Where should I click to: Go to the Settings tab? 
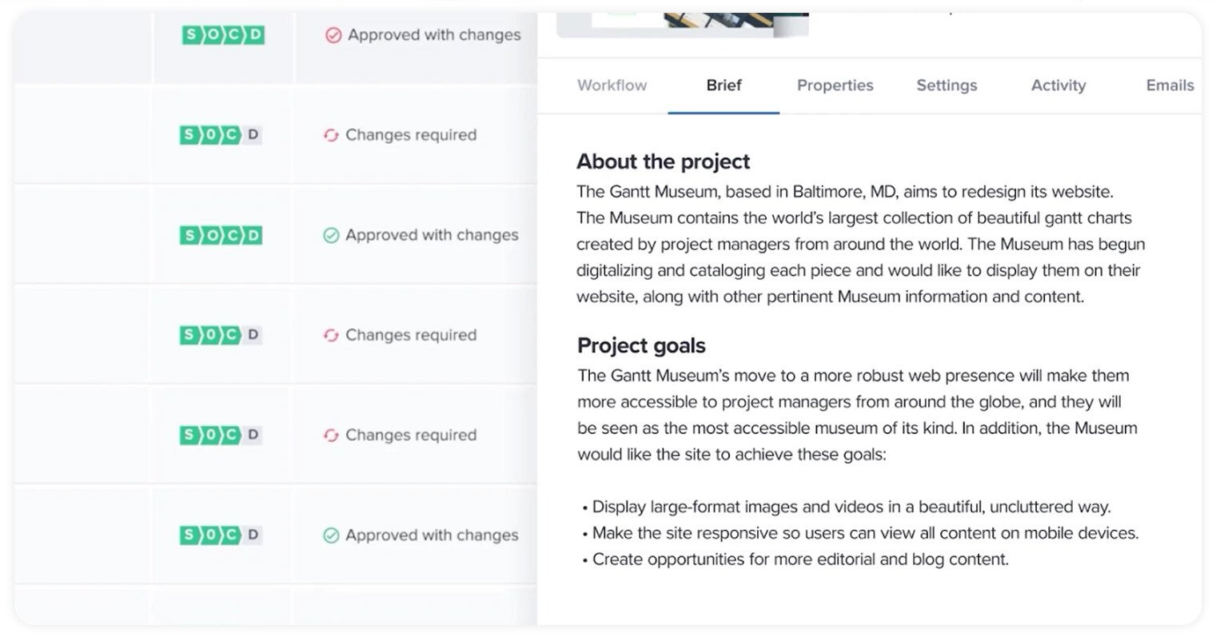pos(947,86)
